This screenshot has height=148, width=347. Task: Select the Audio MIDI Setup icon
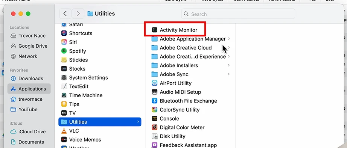click(154, 92)
